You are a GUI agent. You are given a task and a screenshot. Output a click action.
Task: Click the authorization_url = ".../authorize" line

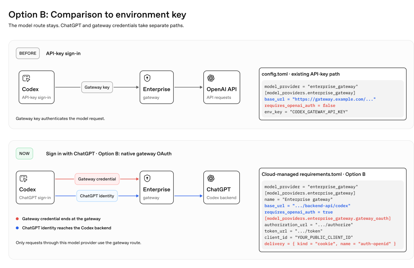tap(308, 225)
